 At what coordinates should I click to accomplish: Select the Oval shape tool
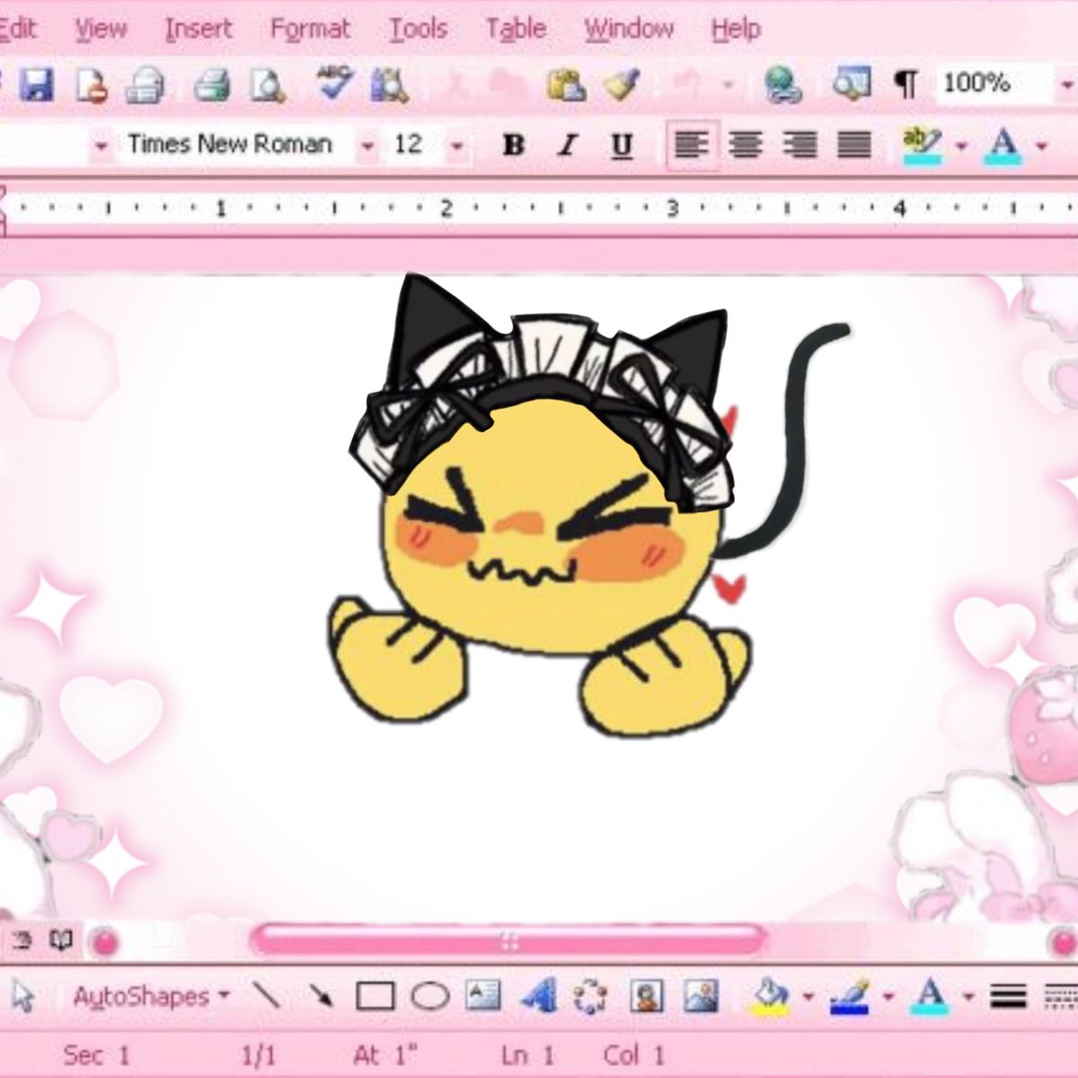tap(429, 996)
